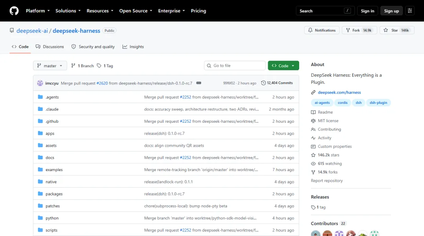Image resolution: width=424 pixels, height=236 pixels.
Task: Click the fork icon by 14.9k forks
Action: click(x=313, y=172)
